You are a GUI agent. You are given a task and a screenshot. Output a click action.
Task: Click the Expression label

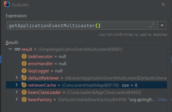click(x=16, y=16)
